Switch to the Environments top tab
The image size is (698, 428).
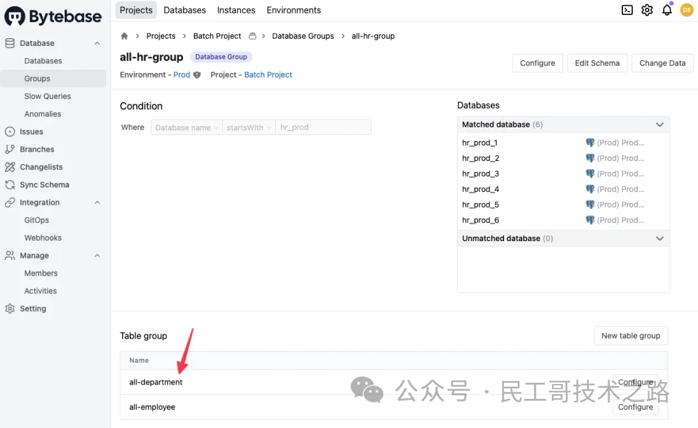coord(294,10)
